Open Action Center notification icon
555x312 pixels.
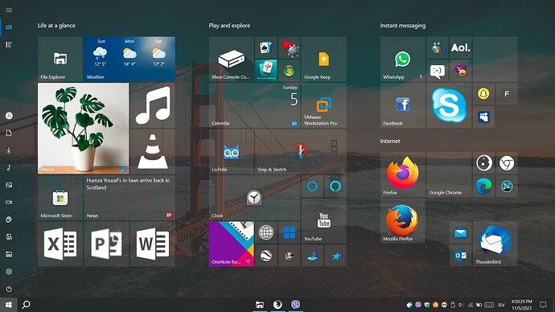pyautogui.click(x=543, y=305)
